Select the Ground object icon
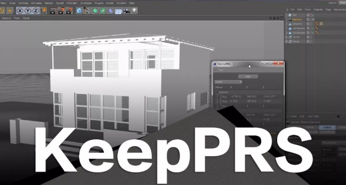This screenshot has height=185, width=346. pos(290,24)
